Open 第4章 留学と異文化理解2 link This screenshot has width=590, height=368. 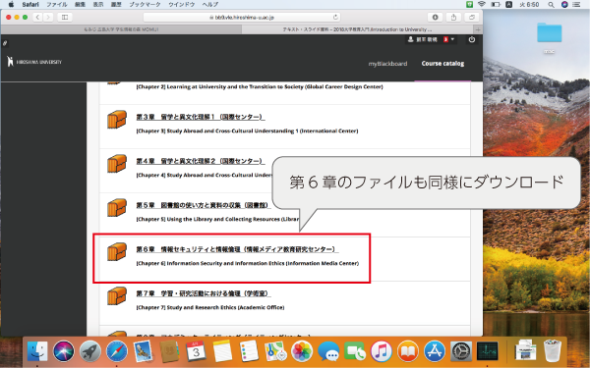point(201,161)
